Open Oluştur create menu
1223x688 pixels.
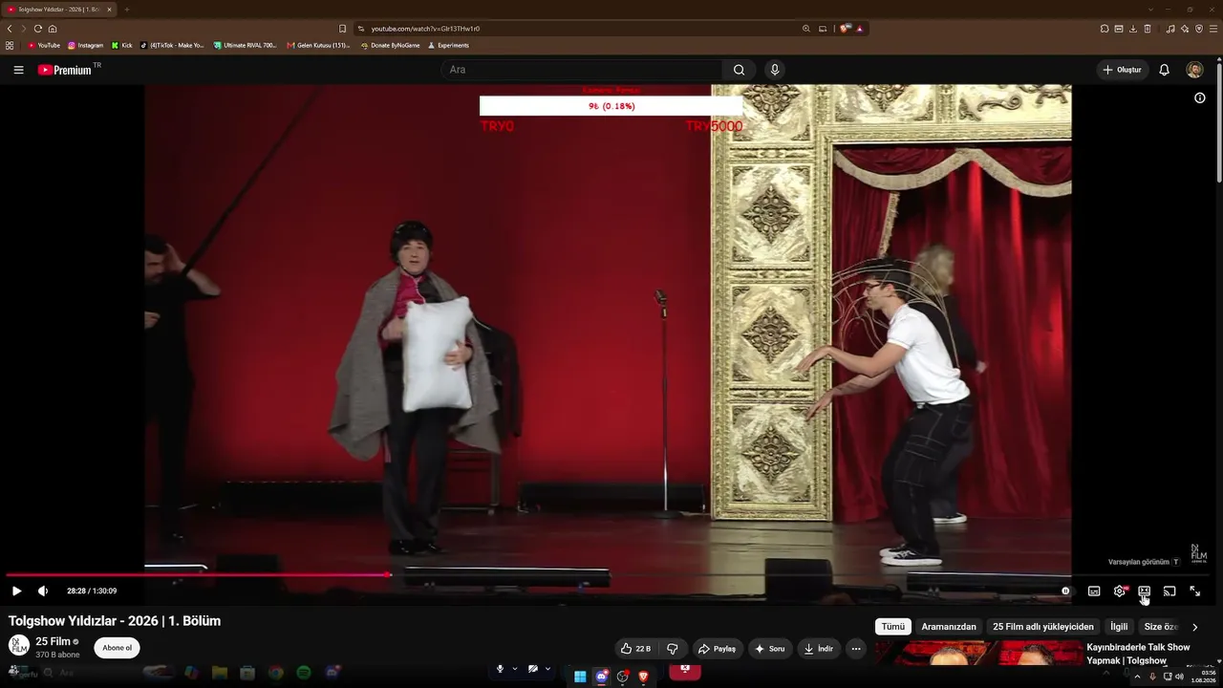tap(1122, 70)
